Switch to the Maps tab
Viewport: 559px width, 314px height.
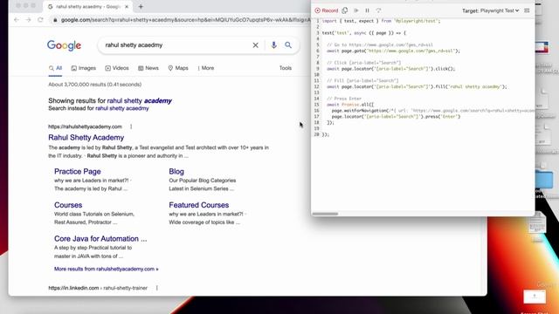[178, 68]
